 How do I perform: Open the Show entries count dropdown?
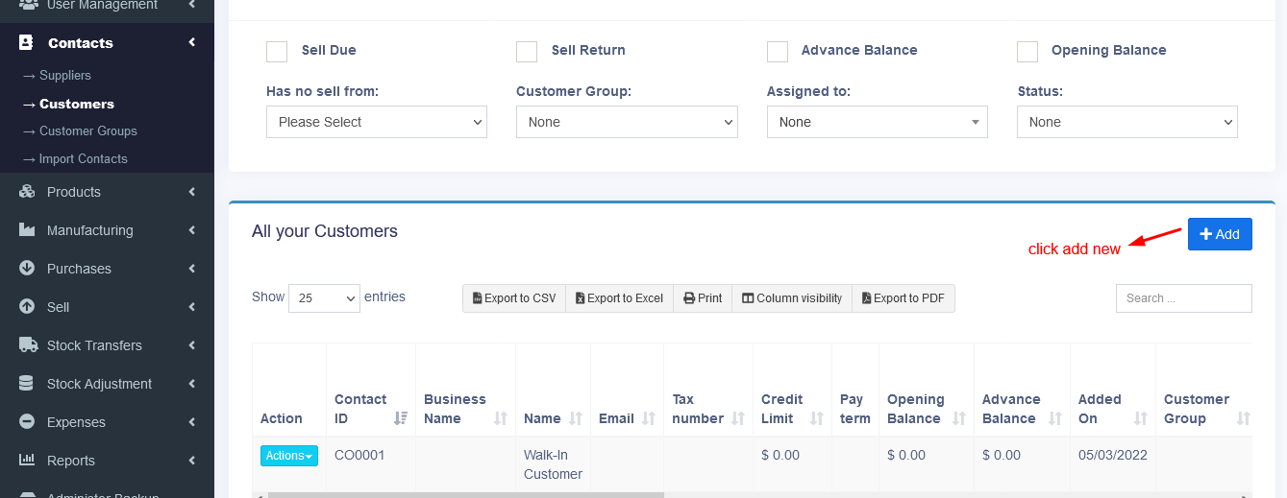pos(324,298)
